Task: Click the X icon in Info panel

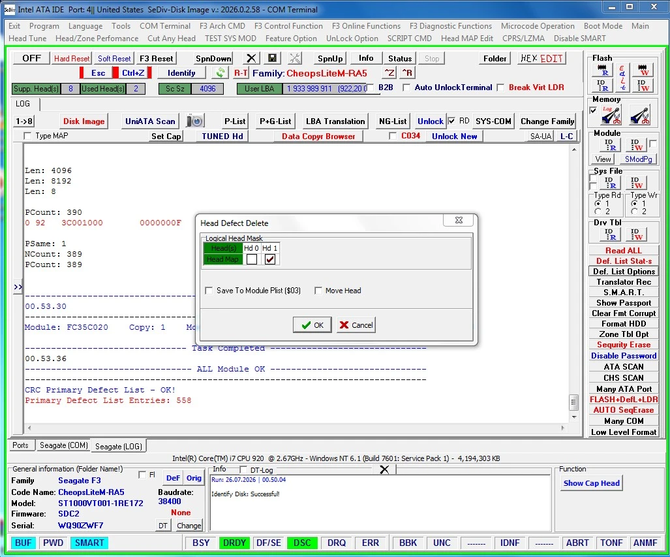Action: click(384, 469)
